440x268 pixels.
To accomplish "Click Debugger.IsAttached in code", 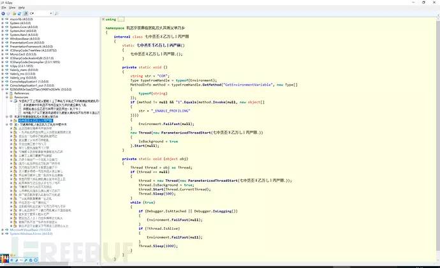I will pyautogui.click(x=166, y=211).
